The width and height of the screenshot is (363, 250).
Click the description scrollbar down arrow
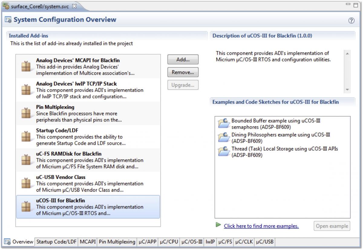[x=347, y=90]
